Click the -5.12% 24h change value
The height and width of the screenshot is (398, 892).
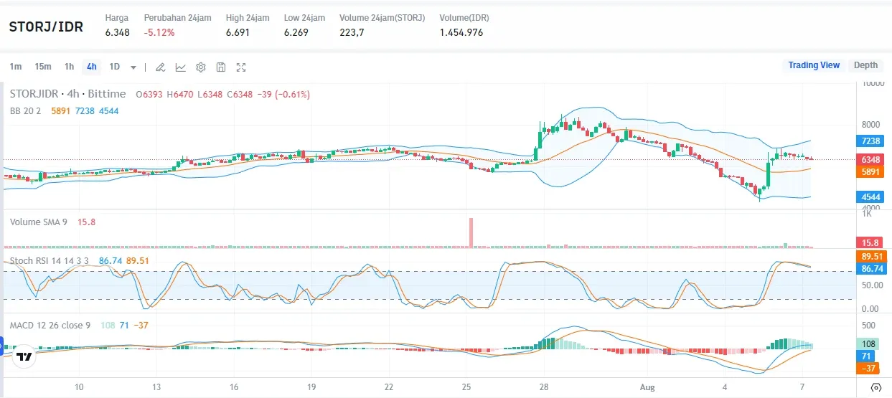(159, 32)
